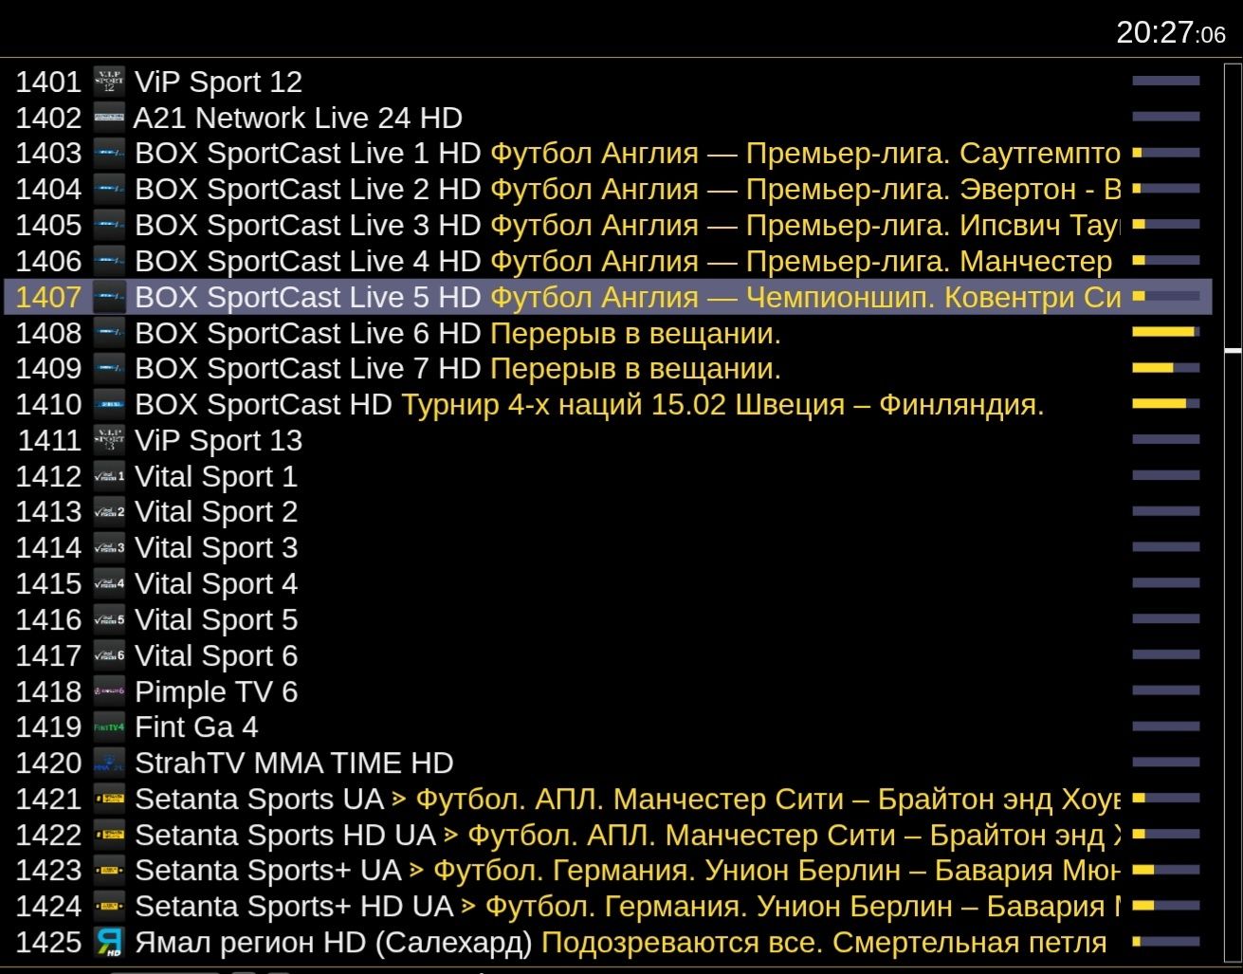Image resolution: width=1243 pixels, height=974 pixels.
Task: Click the Ямал регион HD channel logo
Action: point(109,942)
